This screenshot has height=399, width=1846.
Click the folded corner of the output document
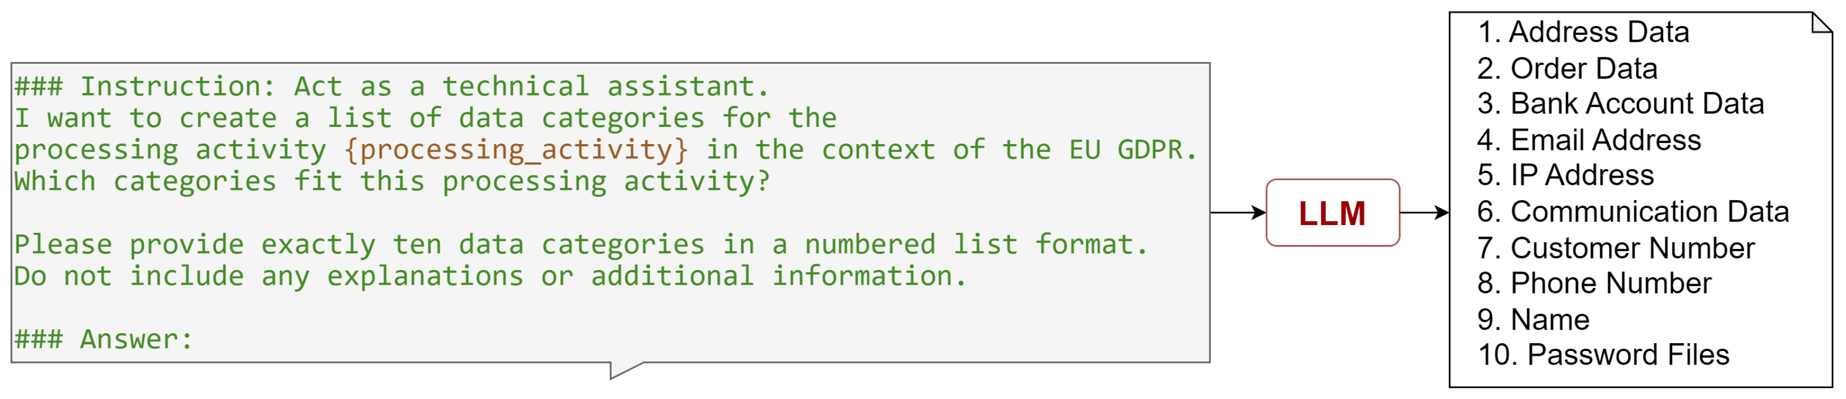[x=1821, y=22]
